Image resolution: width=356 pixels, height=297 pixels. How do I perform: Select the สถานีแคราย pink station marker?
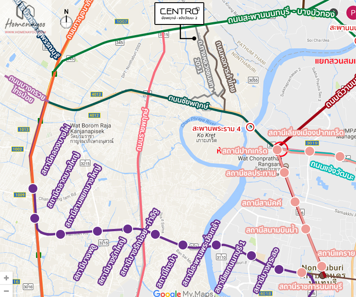coord(321,266)
